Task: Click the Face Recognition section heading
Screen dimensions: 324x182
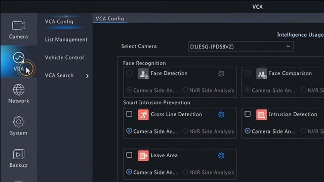Action: point(144,63)
